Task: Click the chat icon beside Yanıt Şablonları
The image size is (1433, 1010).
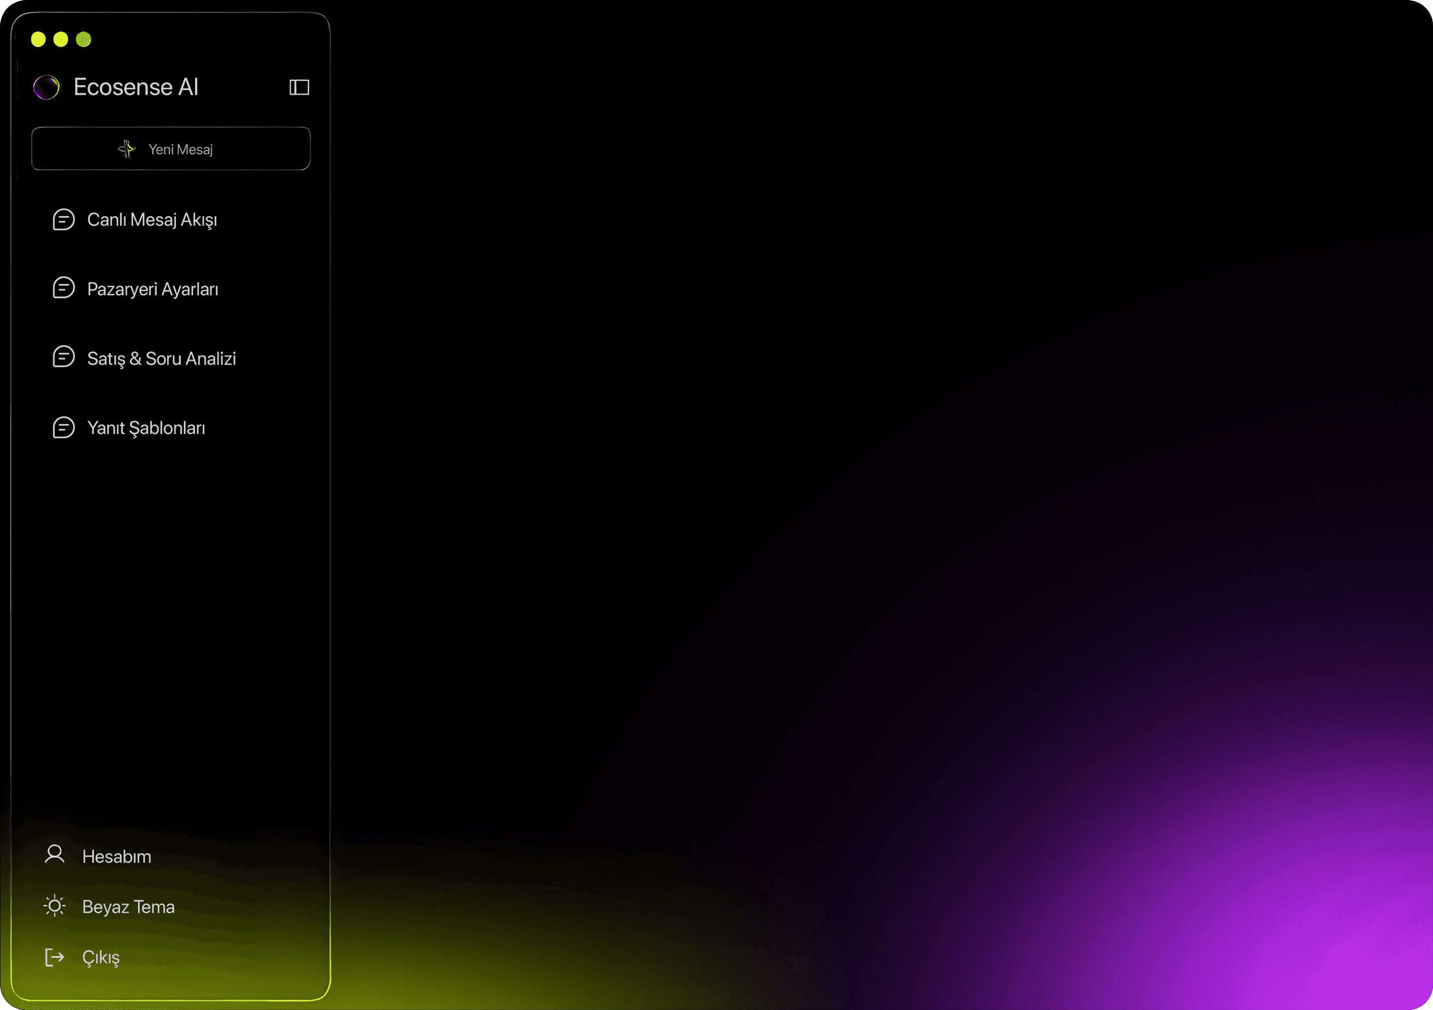Action: (64, 428)
